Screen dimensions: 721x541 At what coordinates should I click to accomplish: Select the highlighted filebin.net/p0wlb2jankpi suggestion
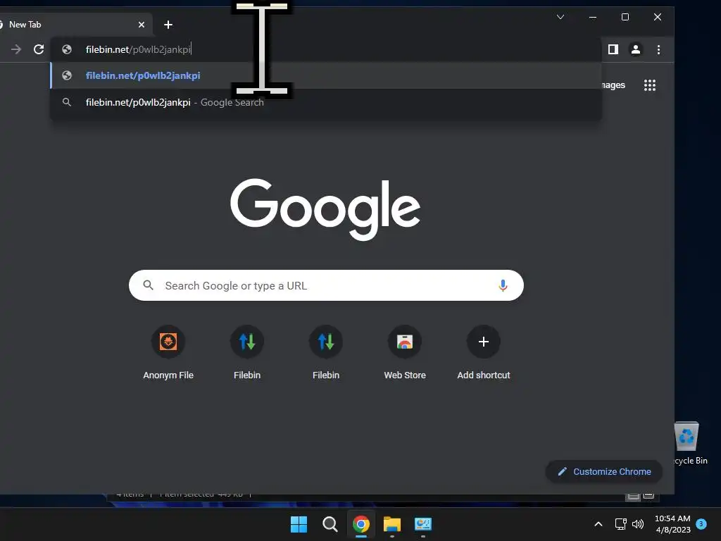tap(327, 75)
